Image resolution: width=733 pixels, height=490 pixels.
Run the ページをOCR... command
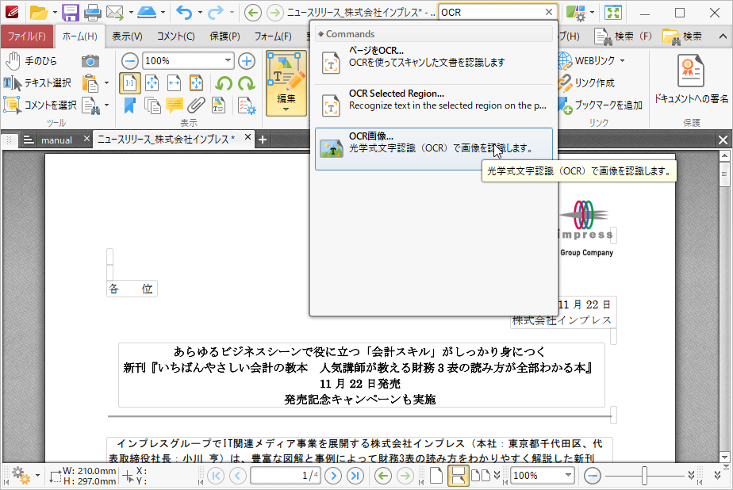coord(434,63)
